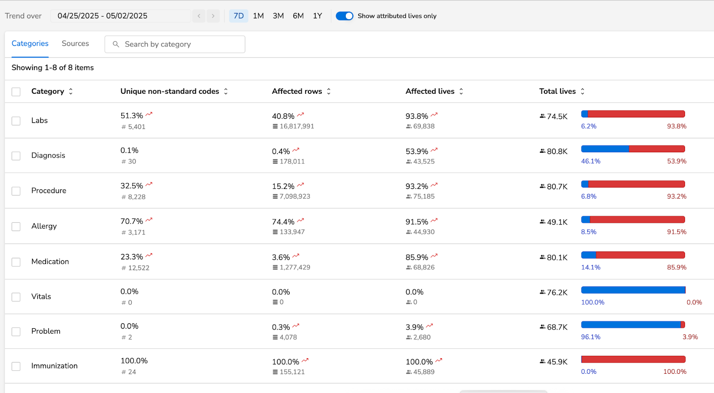The height and width of the screenshot is (393, 714).
Task: Sort by Affected lives column arrows
Action: tap(461, 91)
